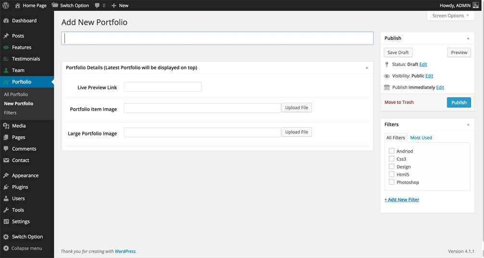484x258 pixels.
Task: Collapse the Publish panel using its arrow
Action: coord(468,38)
